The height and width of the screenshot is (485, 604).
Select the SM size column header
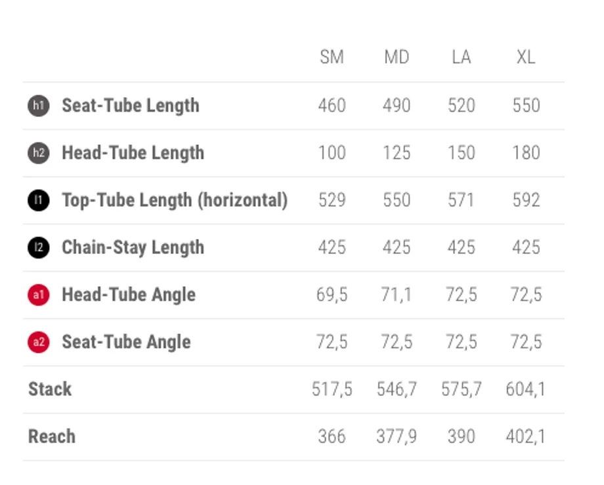[332, 57]
